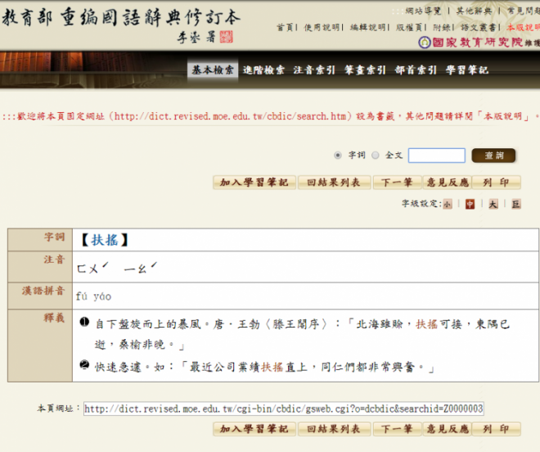The image size is (540, 452).
Task: Go to the 部首索引 tab
Action: pos(416,70)
